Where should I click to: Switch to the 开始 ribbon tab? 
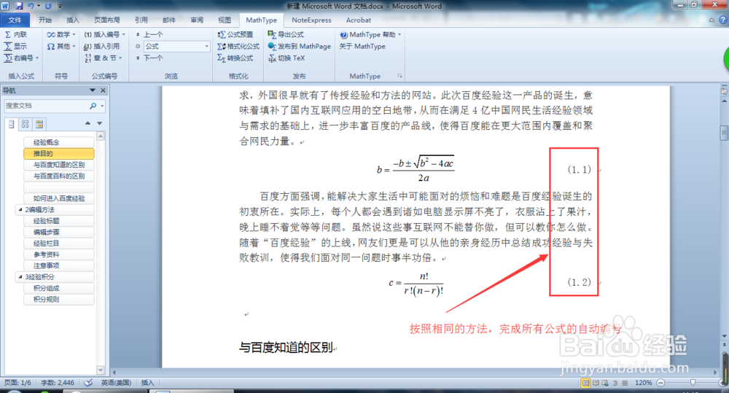pos(45,20)
